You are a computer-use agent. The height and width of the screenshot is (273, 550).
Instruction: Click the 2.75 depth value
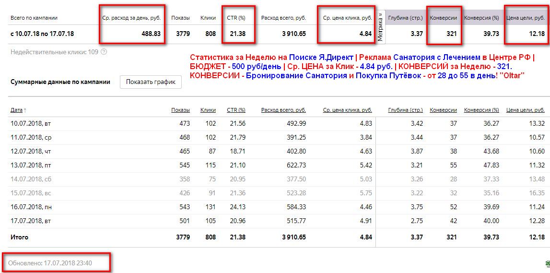417,221
